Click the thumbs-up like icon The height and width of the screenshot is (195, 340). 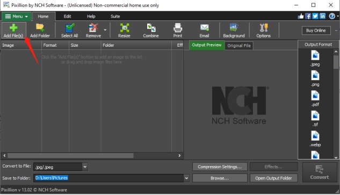(x=301, y=16)
